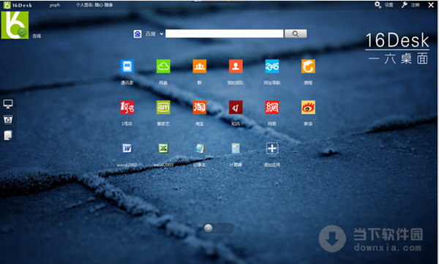Open the computer monitor icon in left sidebar
This screenshot has height=264, width=439.
8,104
